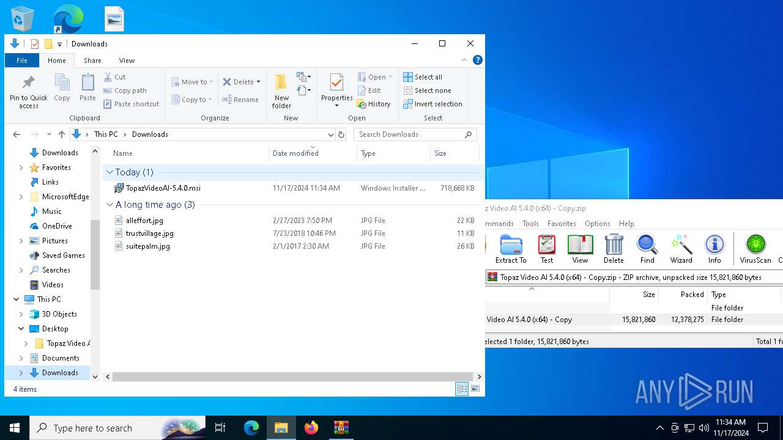Screen dimensions: 783x440
Task: Switch to large thumbnails view
Action: [x=475, y=389]
